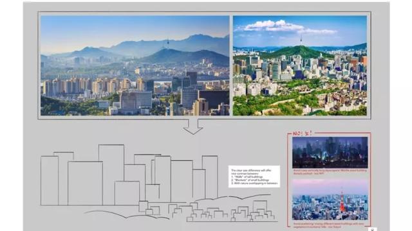Image resolution: width=412 pixels, height=231 pixels.
Task: Click the dark glass building in left photo
Action: [x=213, y=98]
